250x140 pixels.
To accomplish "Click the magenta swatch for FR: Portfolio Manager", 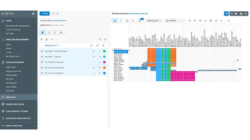I will pos(105,62).
